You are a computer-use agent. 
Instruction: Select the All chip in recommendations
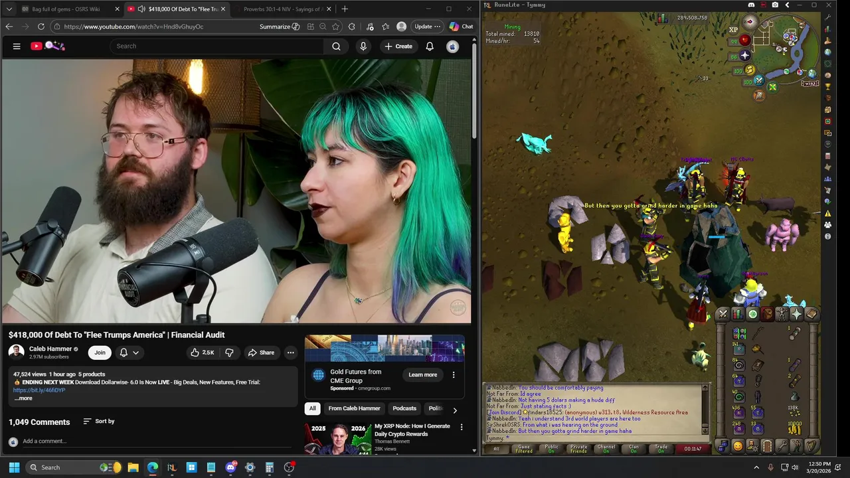pyautogui.click(x=312, y=408)
